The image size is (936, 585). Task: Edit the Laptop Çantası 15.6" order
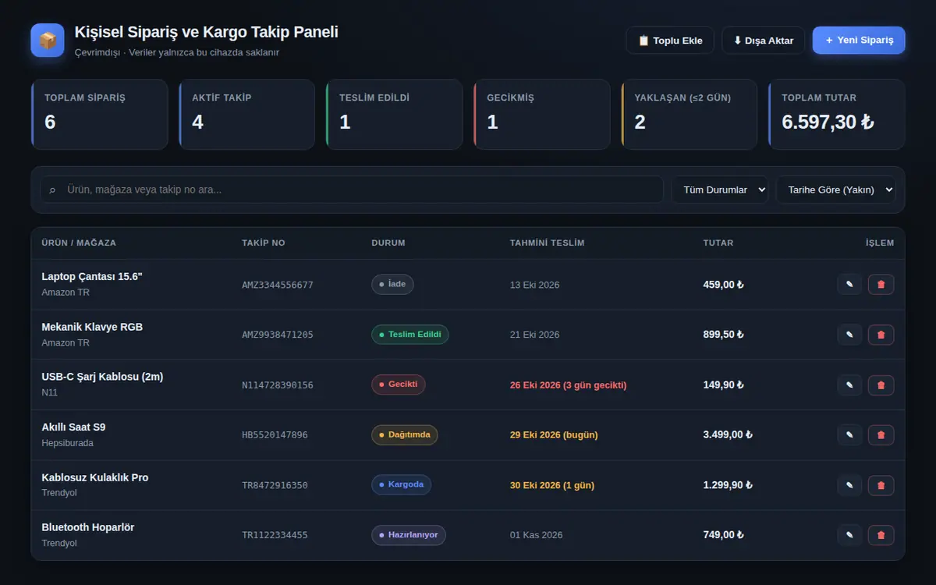pyautogui.click(x=849, y=285)
